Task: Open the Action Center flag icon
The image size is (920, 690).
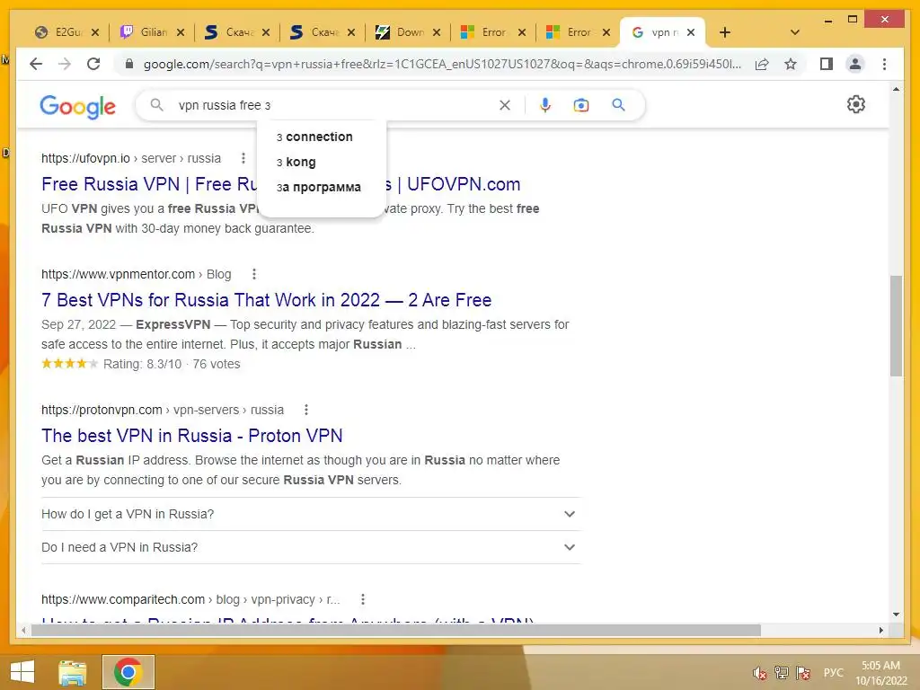Action: pos(803,673)
